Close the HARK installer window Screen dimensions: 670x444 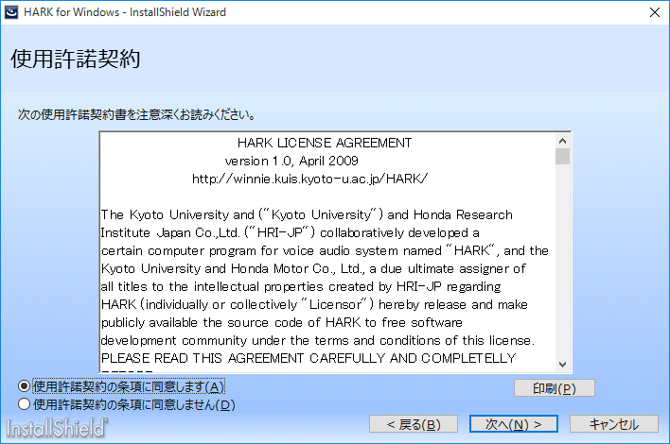tap(654, 12)
